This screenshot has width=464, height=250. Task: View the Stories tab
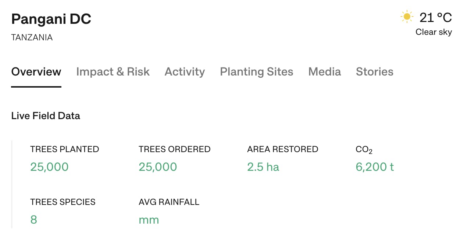374,72
